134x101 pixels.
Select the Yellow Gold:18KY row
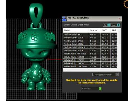coord(90,44)
